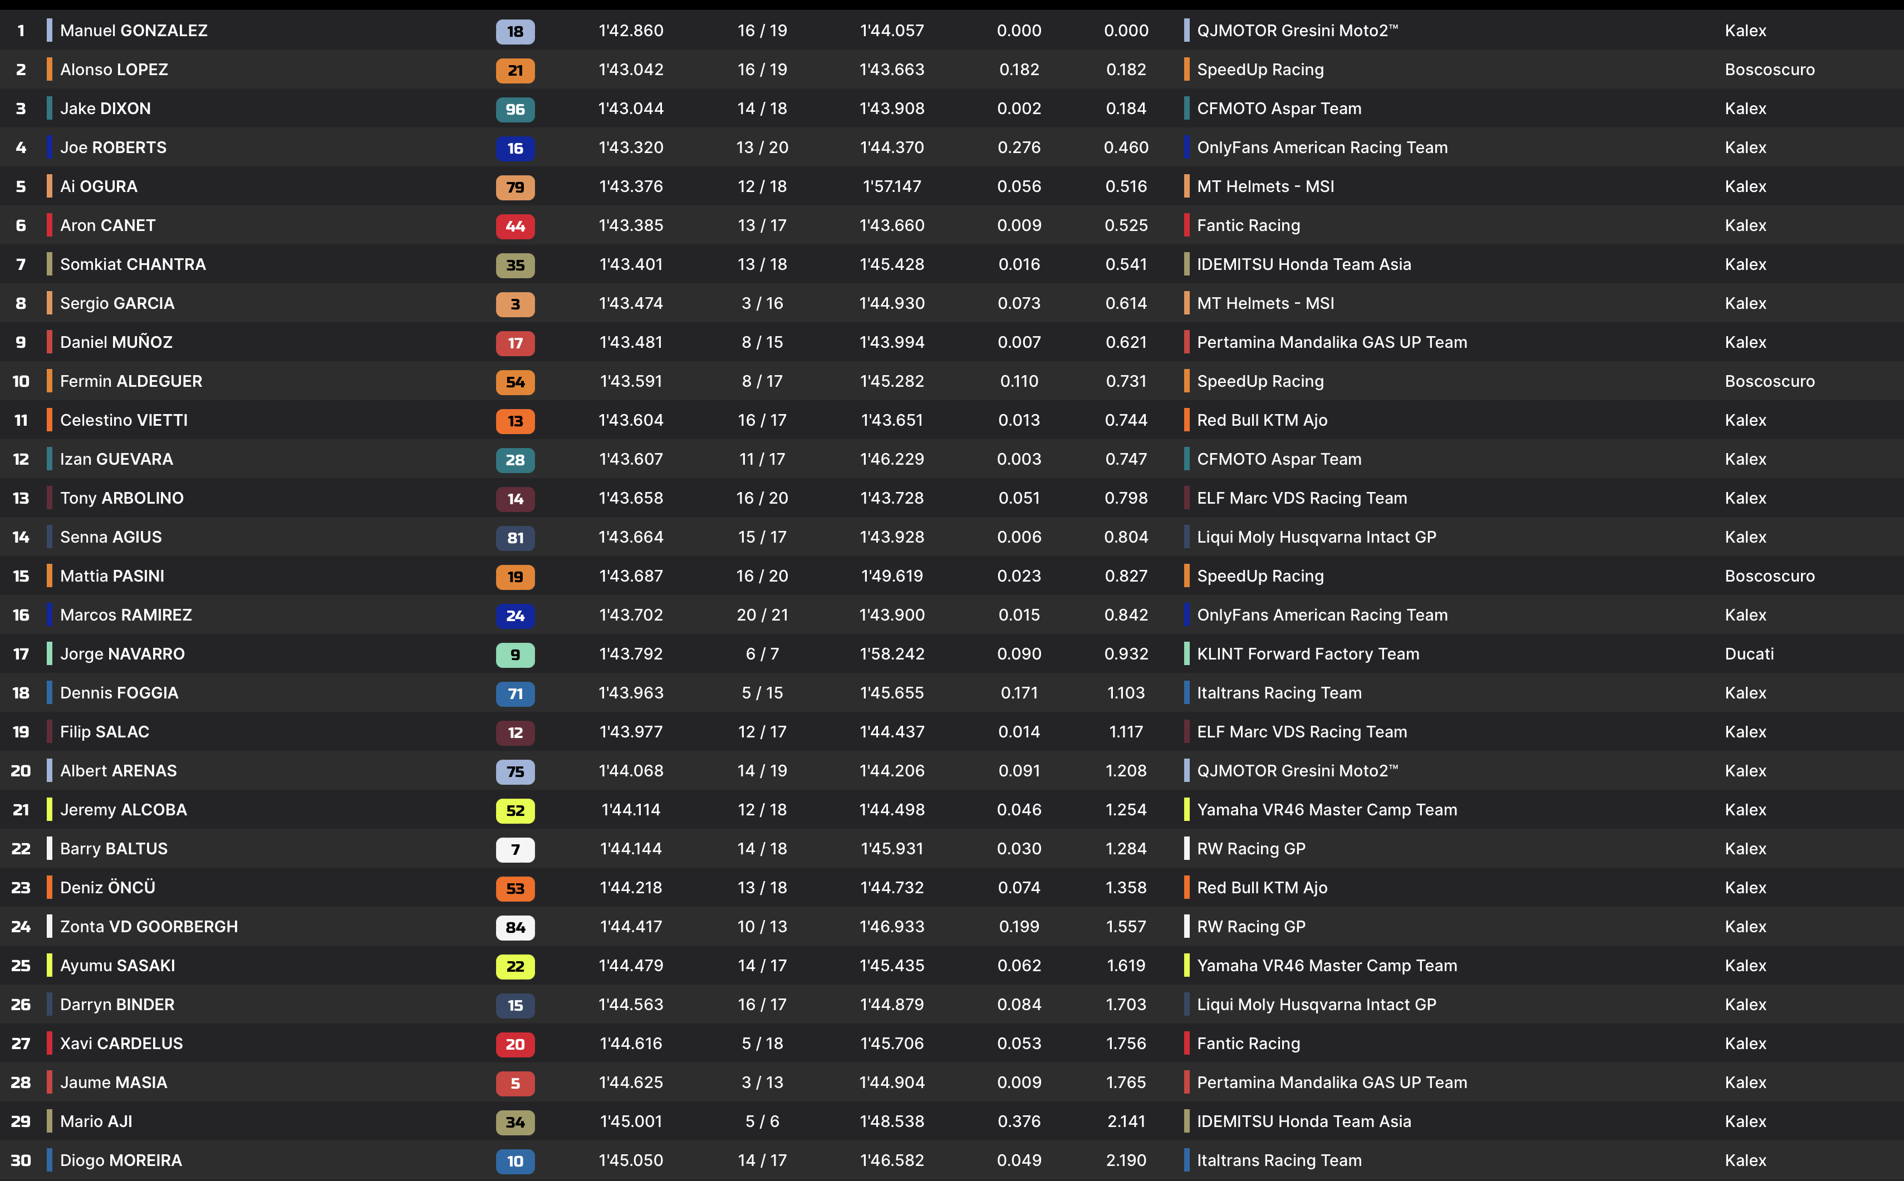Click the color bar beside Tony ARBOLINO
This screenshot has height=1181, width=1904.
50,498
